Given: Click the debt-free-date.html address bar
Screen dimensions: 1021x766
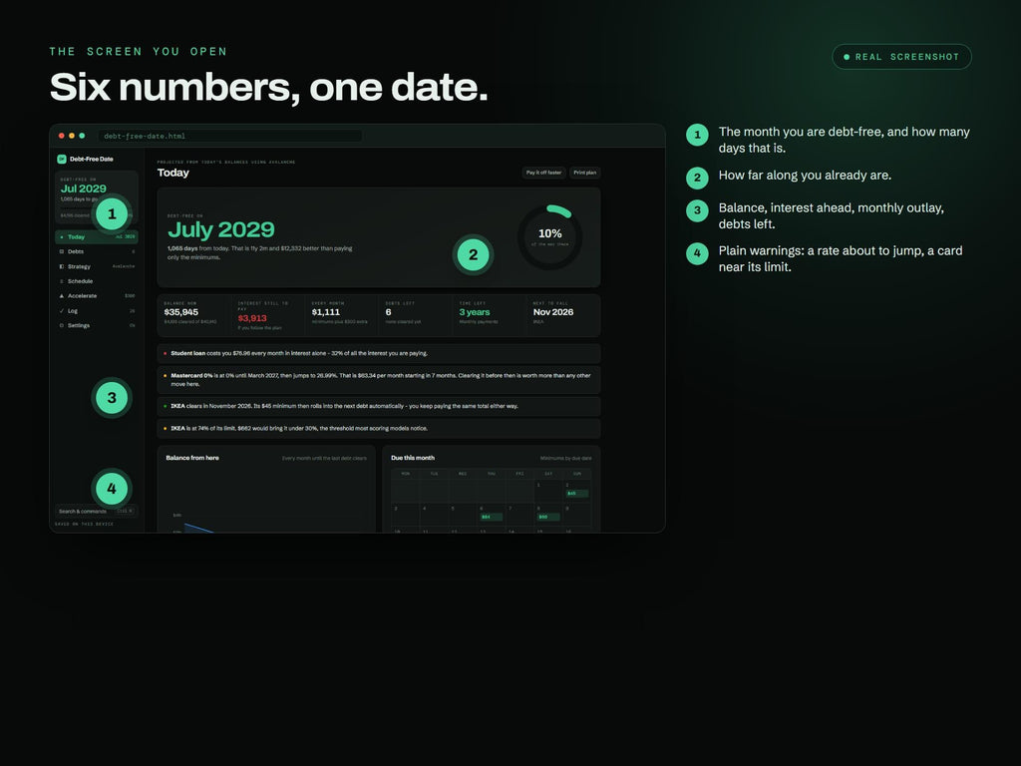Looking at the screenshot, I should (x=230, y=136).
